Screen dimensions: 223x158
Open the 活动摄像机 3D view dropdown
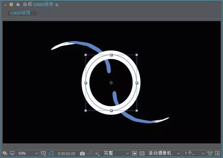point(164,153)
